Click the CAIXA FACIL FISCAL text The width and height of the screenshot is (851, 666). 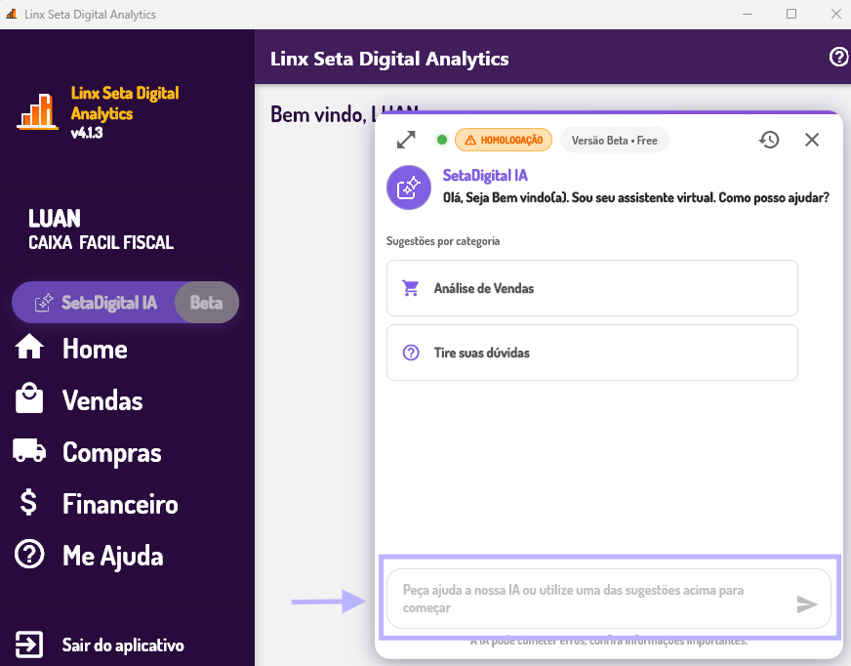point(101,242)
